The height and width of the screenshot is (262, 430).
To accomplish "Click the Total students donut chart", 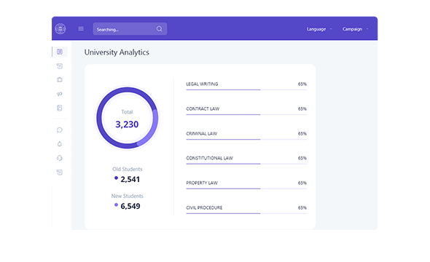I will (x=128, y=118).
